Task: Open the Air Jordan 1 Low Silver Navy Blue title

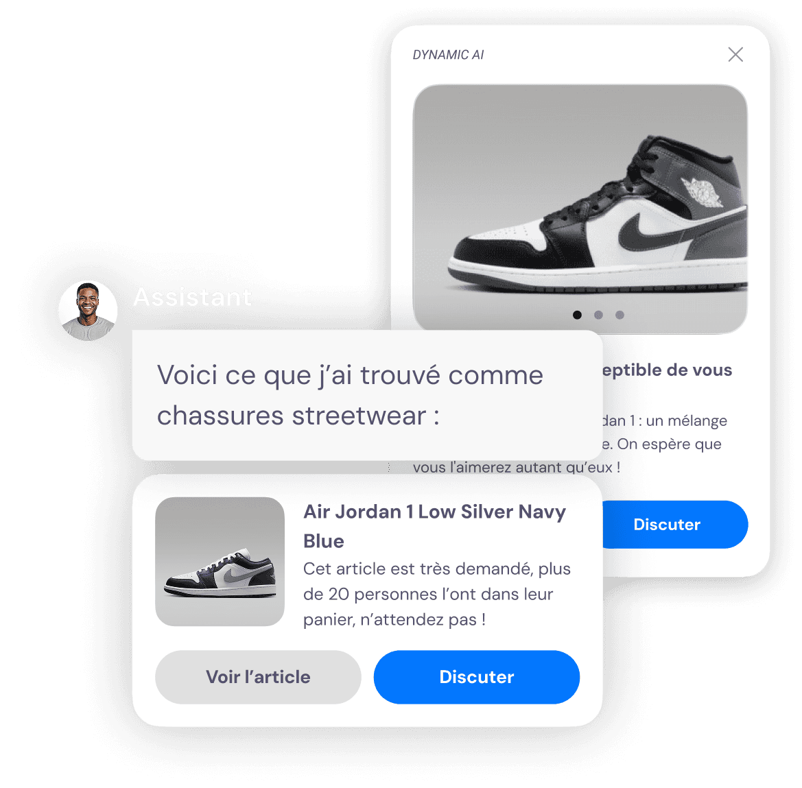Action: point(435,526)
